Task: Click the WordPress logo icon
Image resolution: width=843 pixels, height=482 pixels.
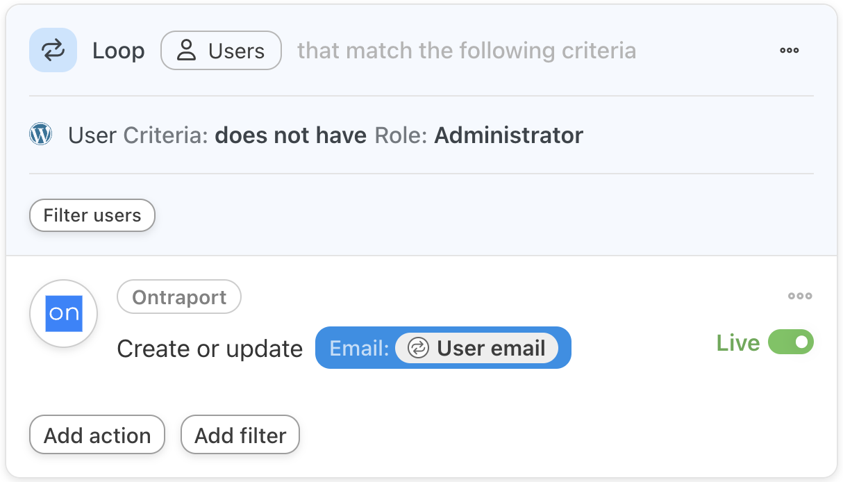Action: click(x=41, y=134)
